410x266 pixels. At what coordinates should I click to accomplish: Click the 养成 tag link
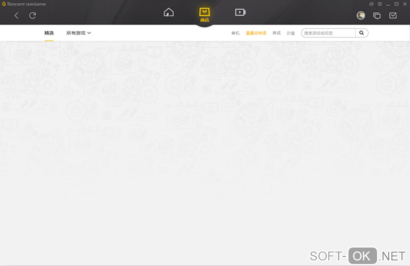click(x=277, y=33)
